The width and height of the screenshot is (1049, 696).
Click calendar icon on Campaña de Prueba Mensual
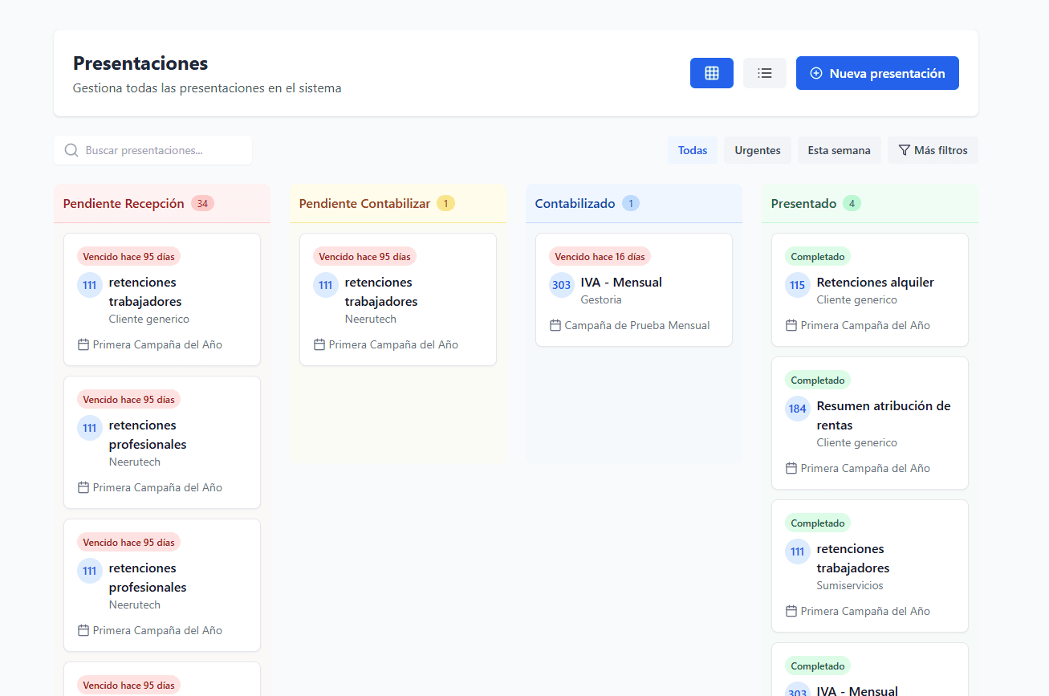pos(555,325)
